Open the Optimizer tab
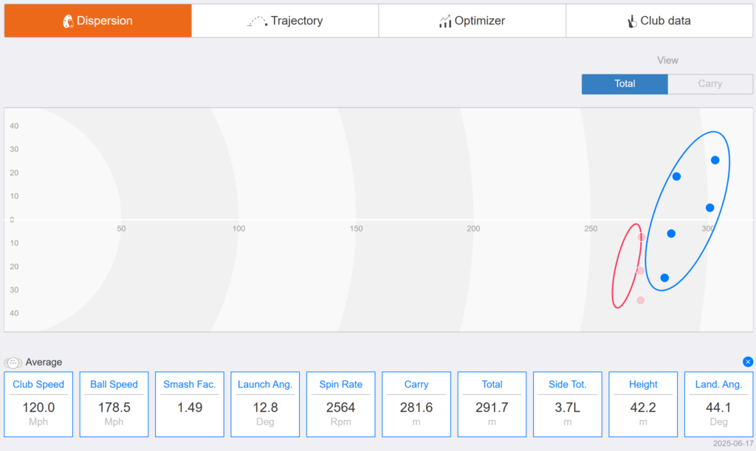Screen dimensions: 756x451 [472, 21]
